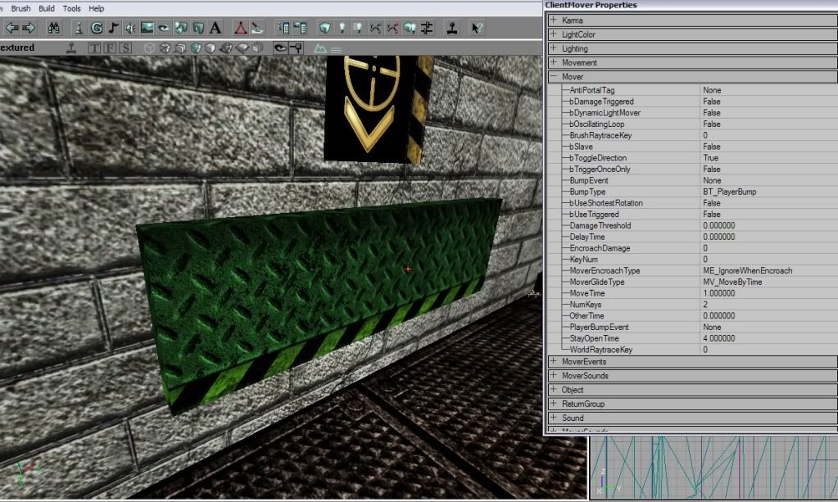Click the Build lighting bulb icon
Image resolution: width=838 pixels, height=502 pixels.
[x=341, y=28]
